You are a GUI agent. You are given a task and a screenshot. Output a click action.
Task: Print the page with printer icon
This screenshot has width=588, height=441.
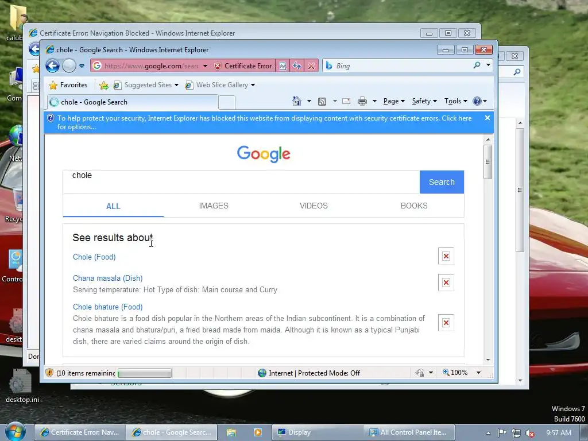(x=362, y=101)
